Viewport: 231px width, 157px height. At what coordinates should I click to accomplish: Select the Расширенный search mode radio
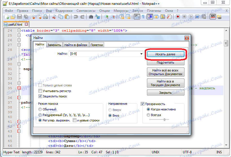click(40, 115)
